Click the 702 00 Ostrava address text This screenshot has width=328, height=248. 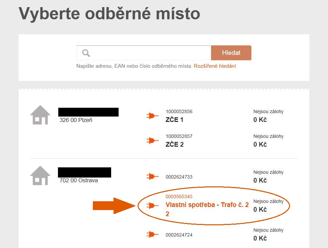(x=79, y=180)
